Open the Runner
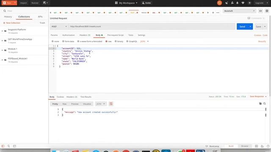Screen dimensions: 271x152 [35, 3]
